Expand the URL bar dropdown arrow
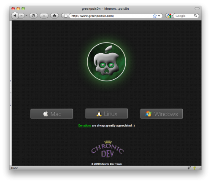Viewport: 211px width, 183px height. tap(159, 16)
